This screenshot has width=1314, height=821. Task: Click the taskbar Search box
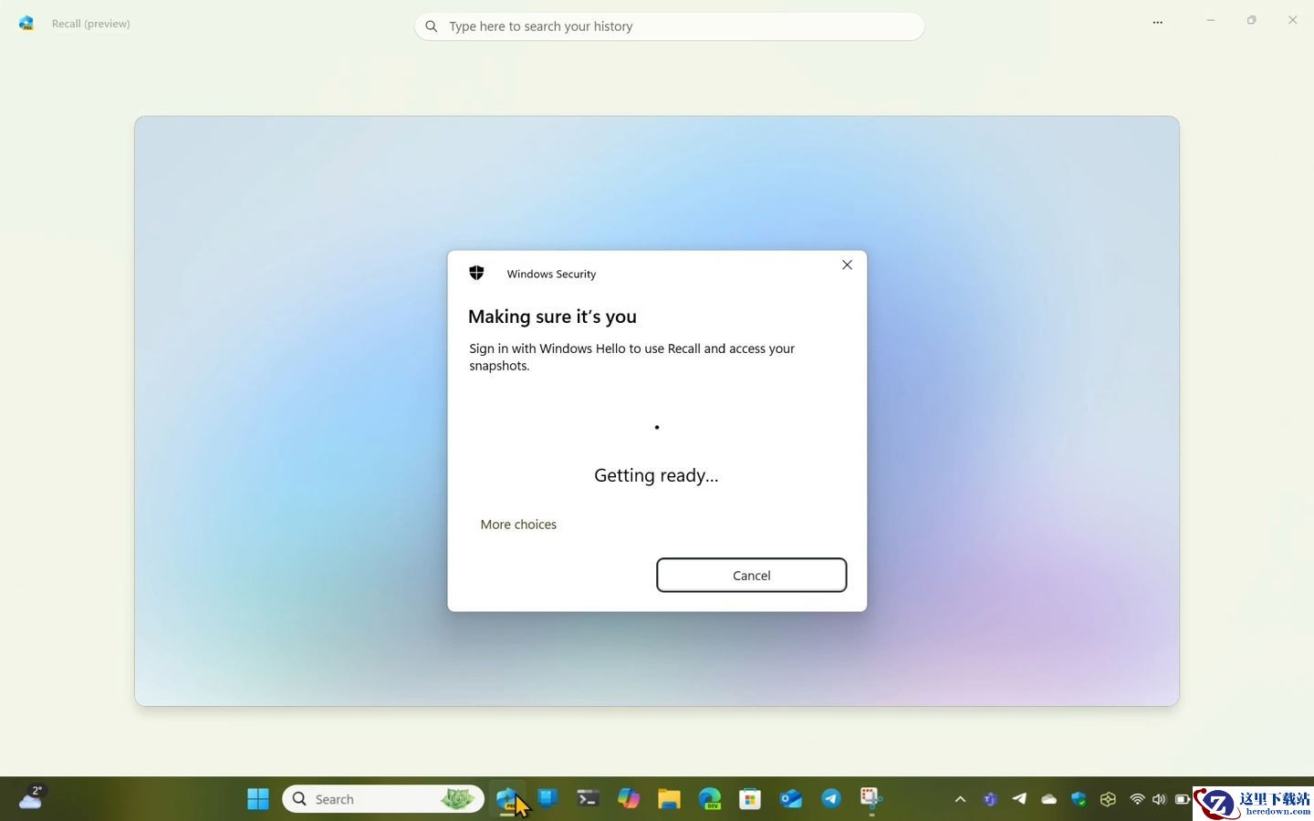click(383, 799)
